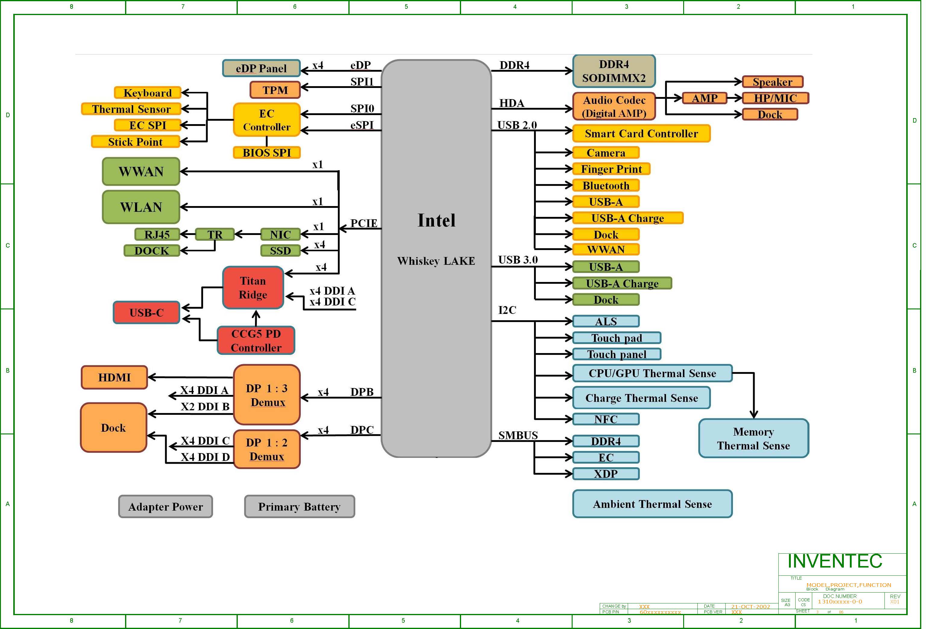Select the CPU/GPU Thermal Sense box
The width and height of the screenshot is (927, 629).
click(652, 374)
